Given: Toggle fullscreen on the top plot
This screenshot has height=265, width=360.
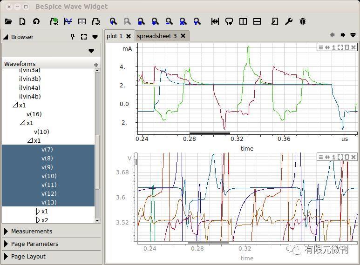Looking at the screenshot, I should [x=340, y=47].
